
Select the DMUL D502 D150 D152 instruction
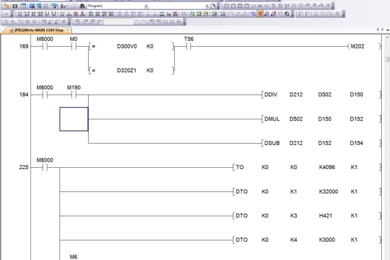point(321,119)
